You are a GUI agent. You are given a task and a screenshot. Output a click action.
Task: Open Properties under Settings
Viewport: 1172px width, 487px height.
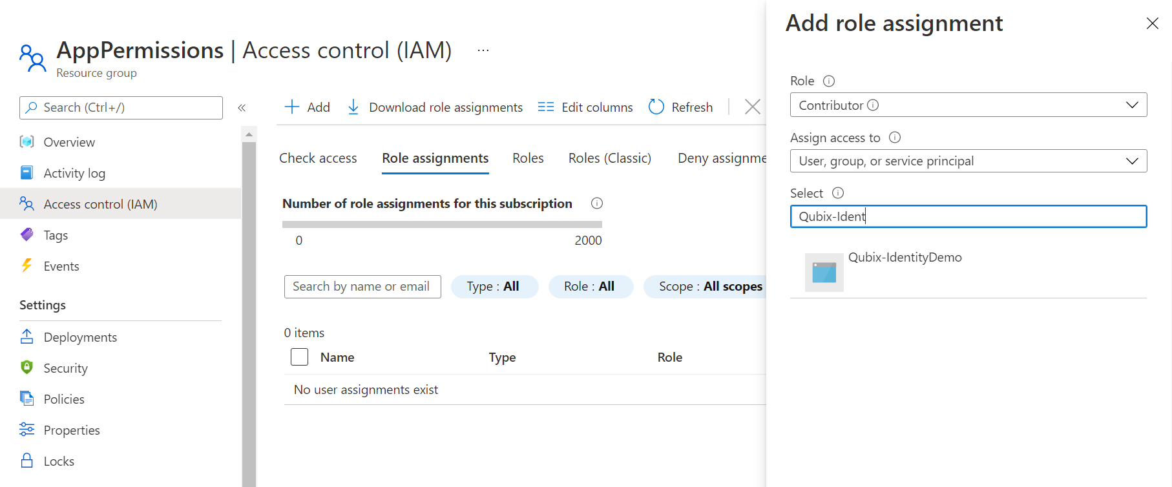coord(120,430)
